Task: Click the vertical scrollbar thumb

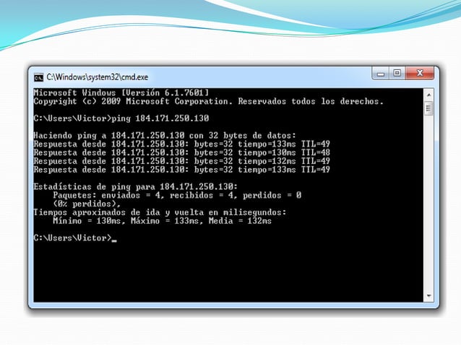Action: coord(428,108)
